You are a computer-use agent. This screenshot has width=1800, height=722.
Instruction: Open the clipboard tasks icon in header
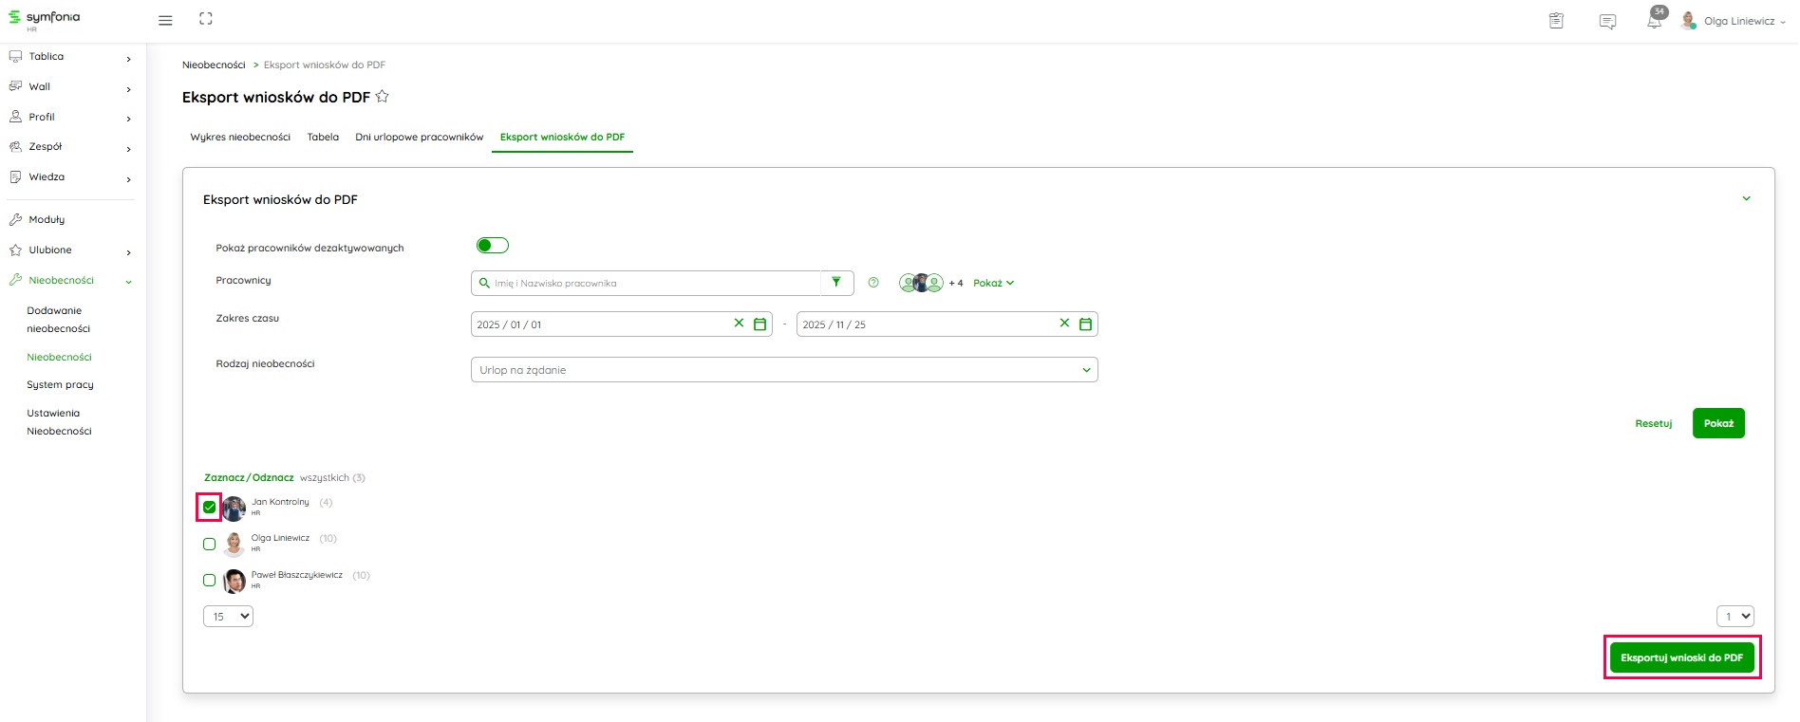pyautogui.click(x=1556, y=21)
